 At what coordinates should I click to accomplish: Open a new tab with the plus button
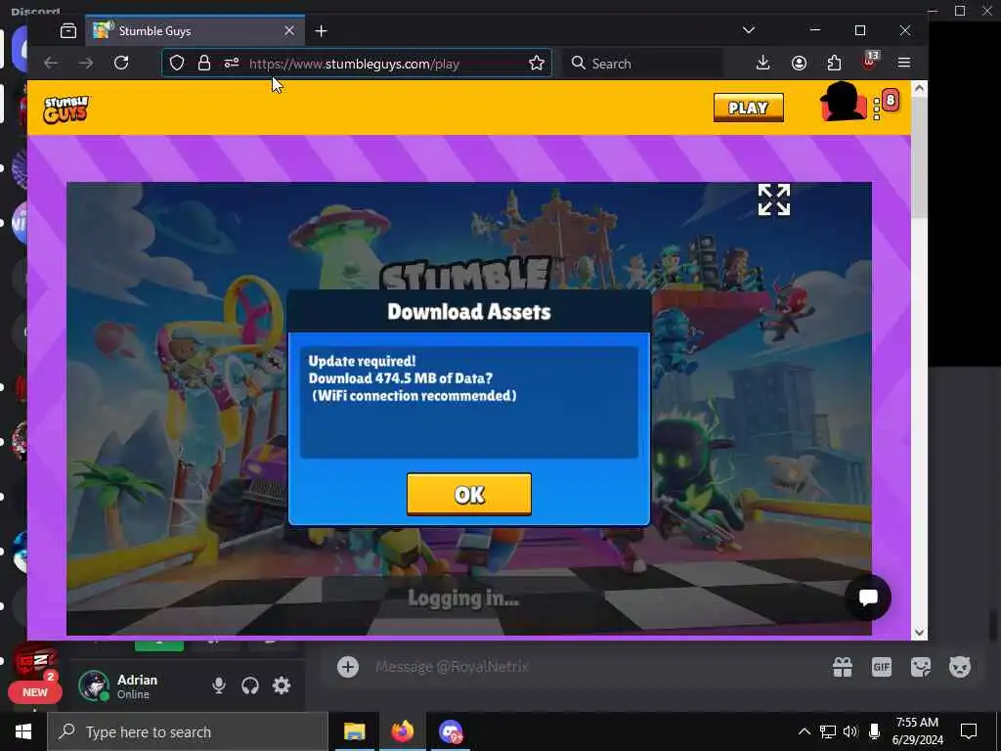pos(321,30)
